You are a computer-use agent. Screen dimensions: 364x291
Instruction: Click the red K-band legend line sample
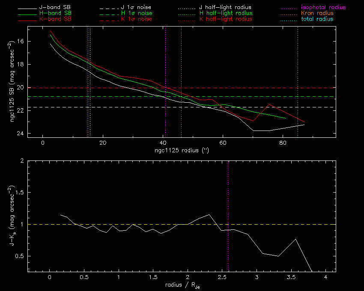pyautogui.click(x=27, y=21)
